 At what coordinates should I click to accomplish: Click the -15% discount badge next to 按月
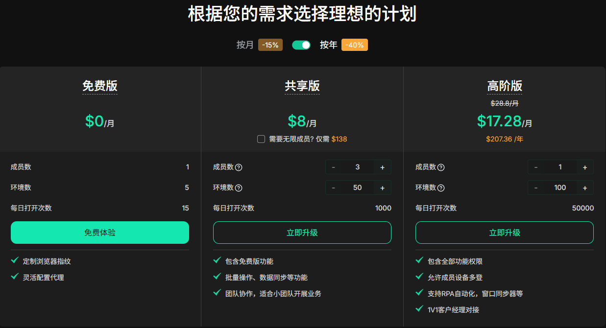coord(270,45)
